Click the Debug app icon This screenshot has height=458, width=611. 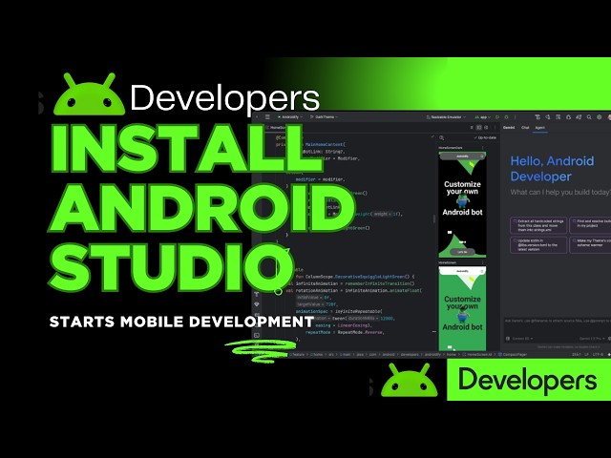[x=506, y=116]
